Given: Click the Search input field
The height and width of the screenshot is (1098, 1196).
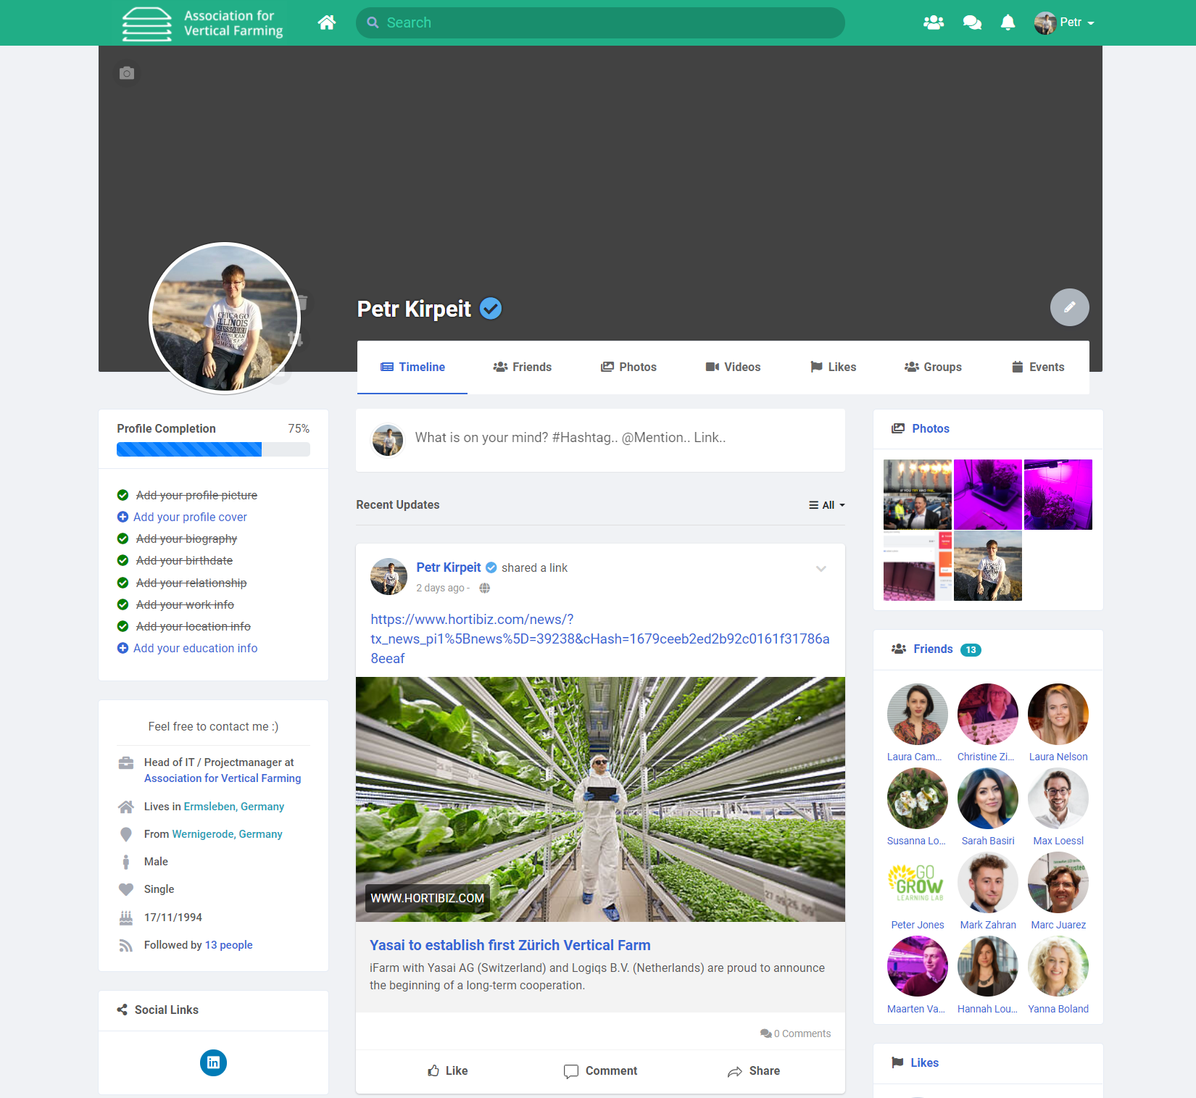Looking at the screenshot, I should [600, 22].
